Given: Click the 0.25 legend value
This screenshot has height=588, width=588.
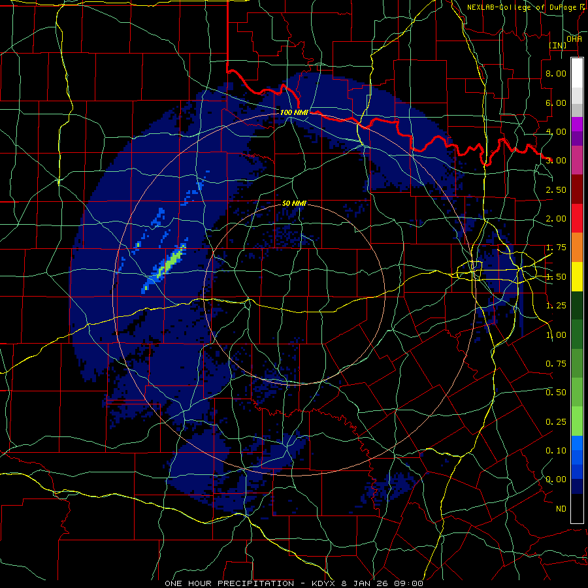Looking at the screenshot, I should [556, 422].
